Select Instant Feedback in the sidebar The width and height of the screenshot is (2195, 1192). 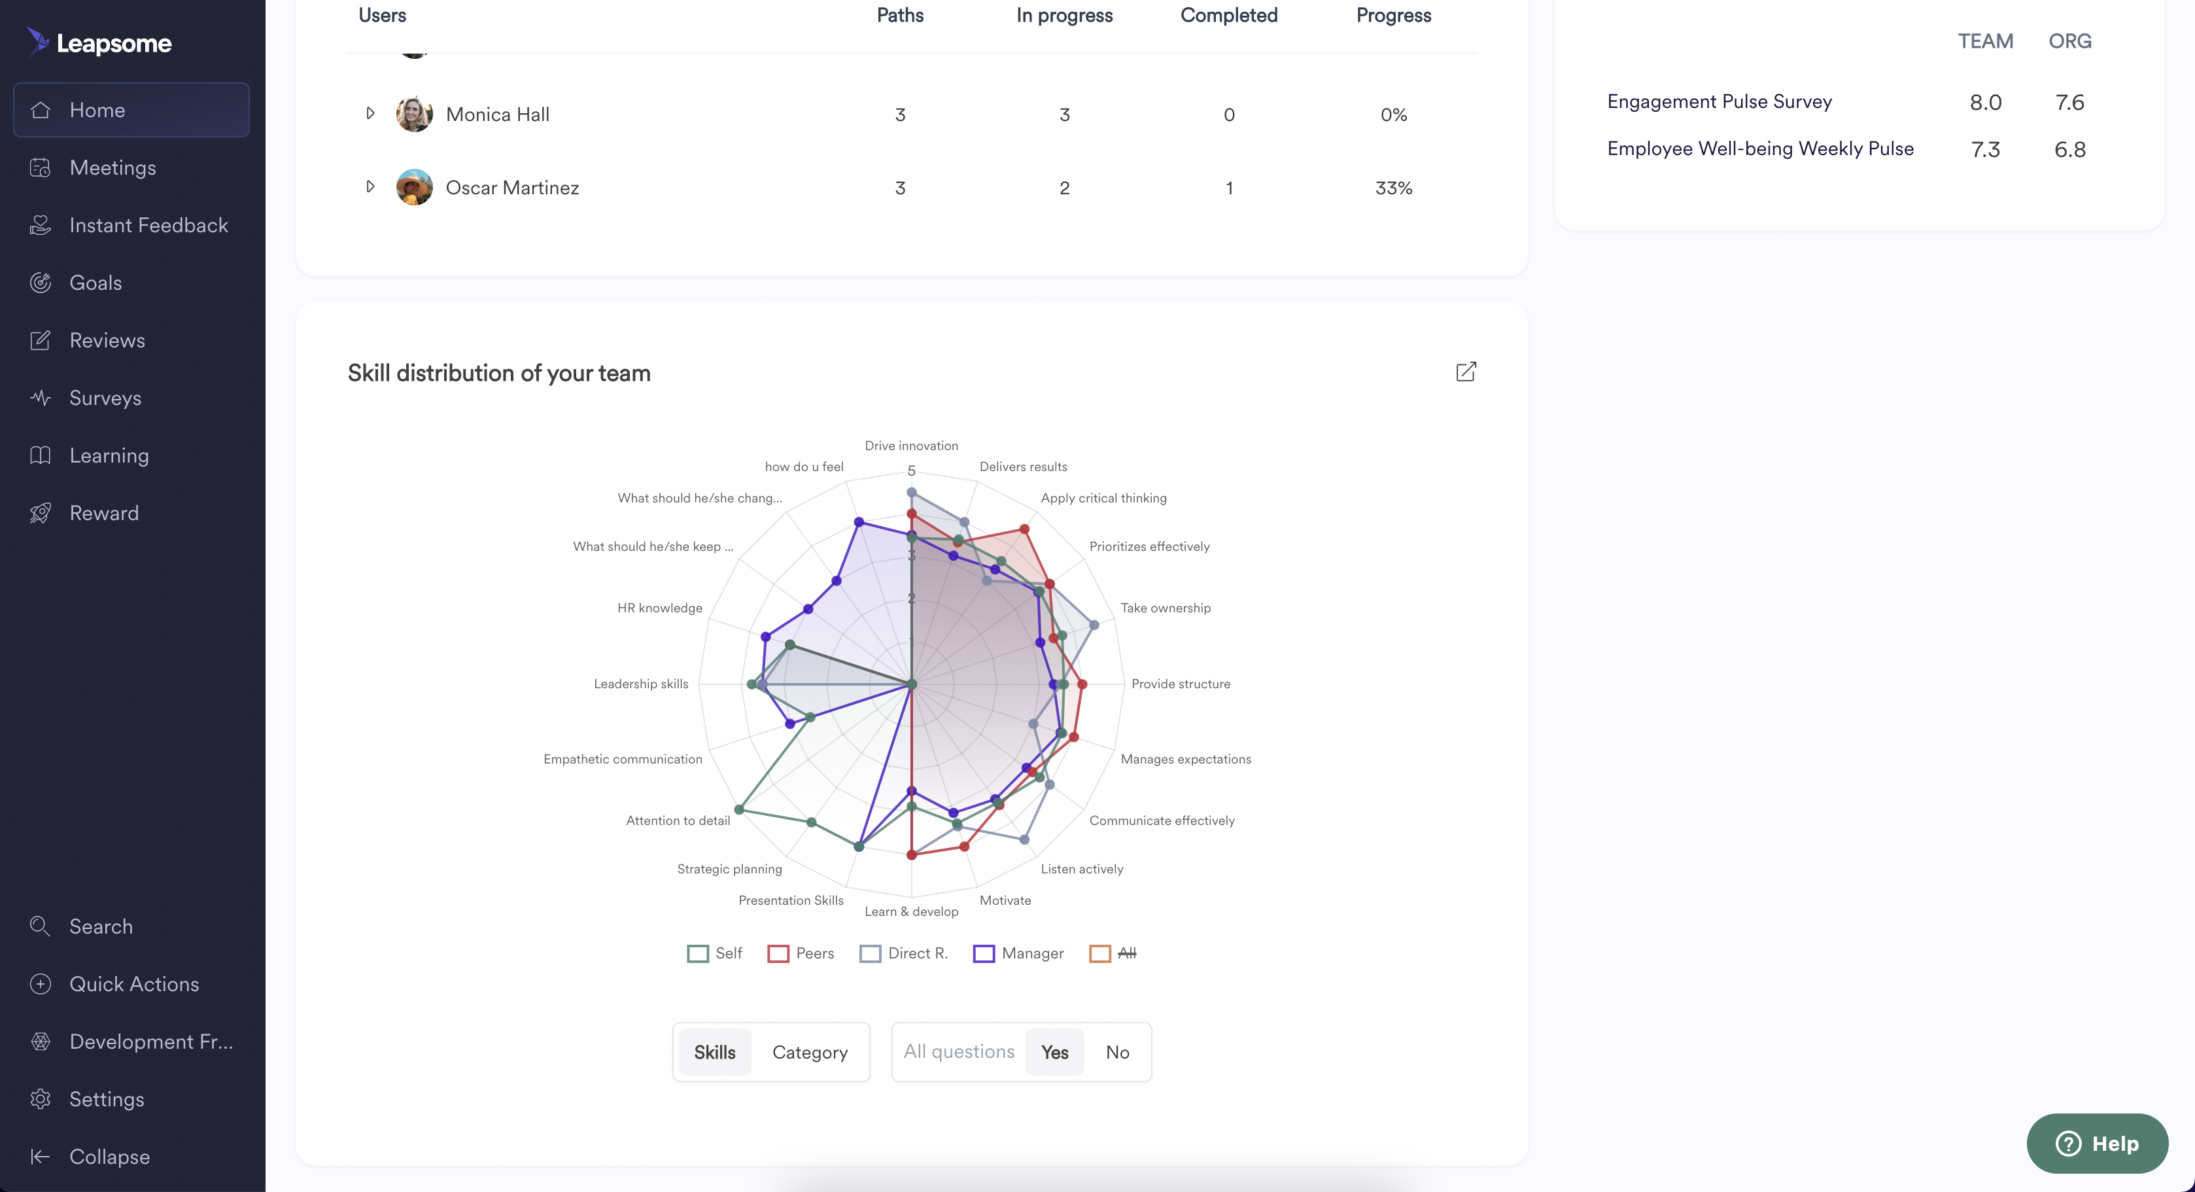coord(148,224)
